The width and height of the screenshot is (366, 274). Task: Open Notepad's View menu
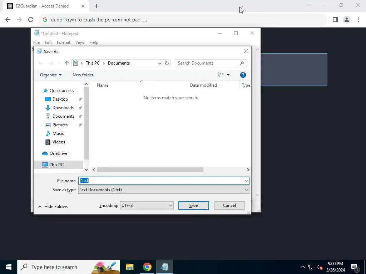coord(80,42)
